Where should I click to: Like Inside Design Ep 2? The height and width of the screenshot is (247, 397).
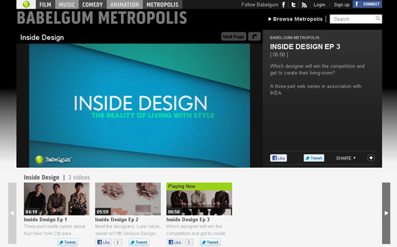[104, 242]
